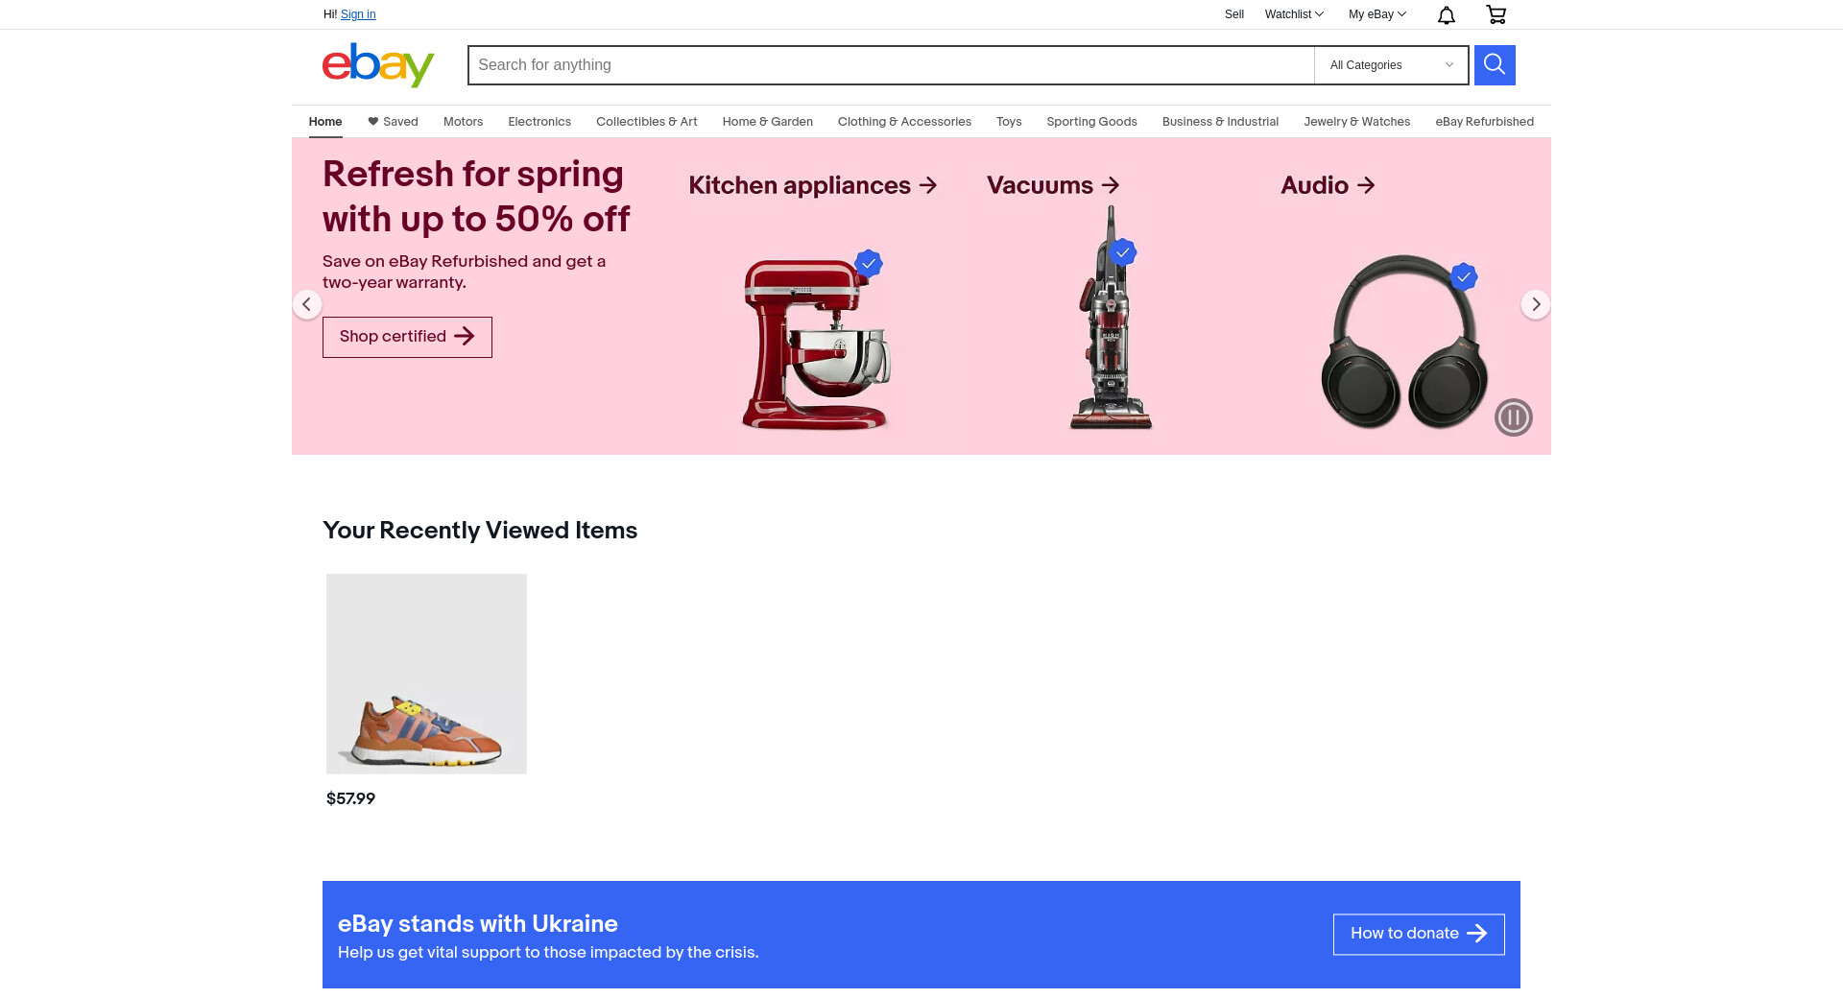Open the Toys category menu
The height and width of the screenshot is (998, 1843).
(1009, 122)
